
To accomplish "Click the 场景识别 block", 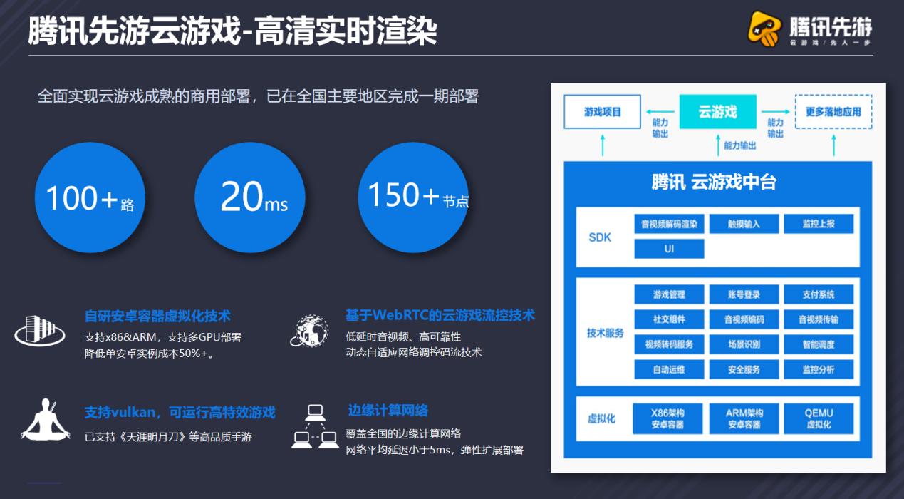I will point(744,344).
